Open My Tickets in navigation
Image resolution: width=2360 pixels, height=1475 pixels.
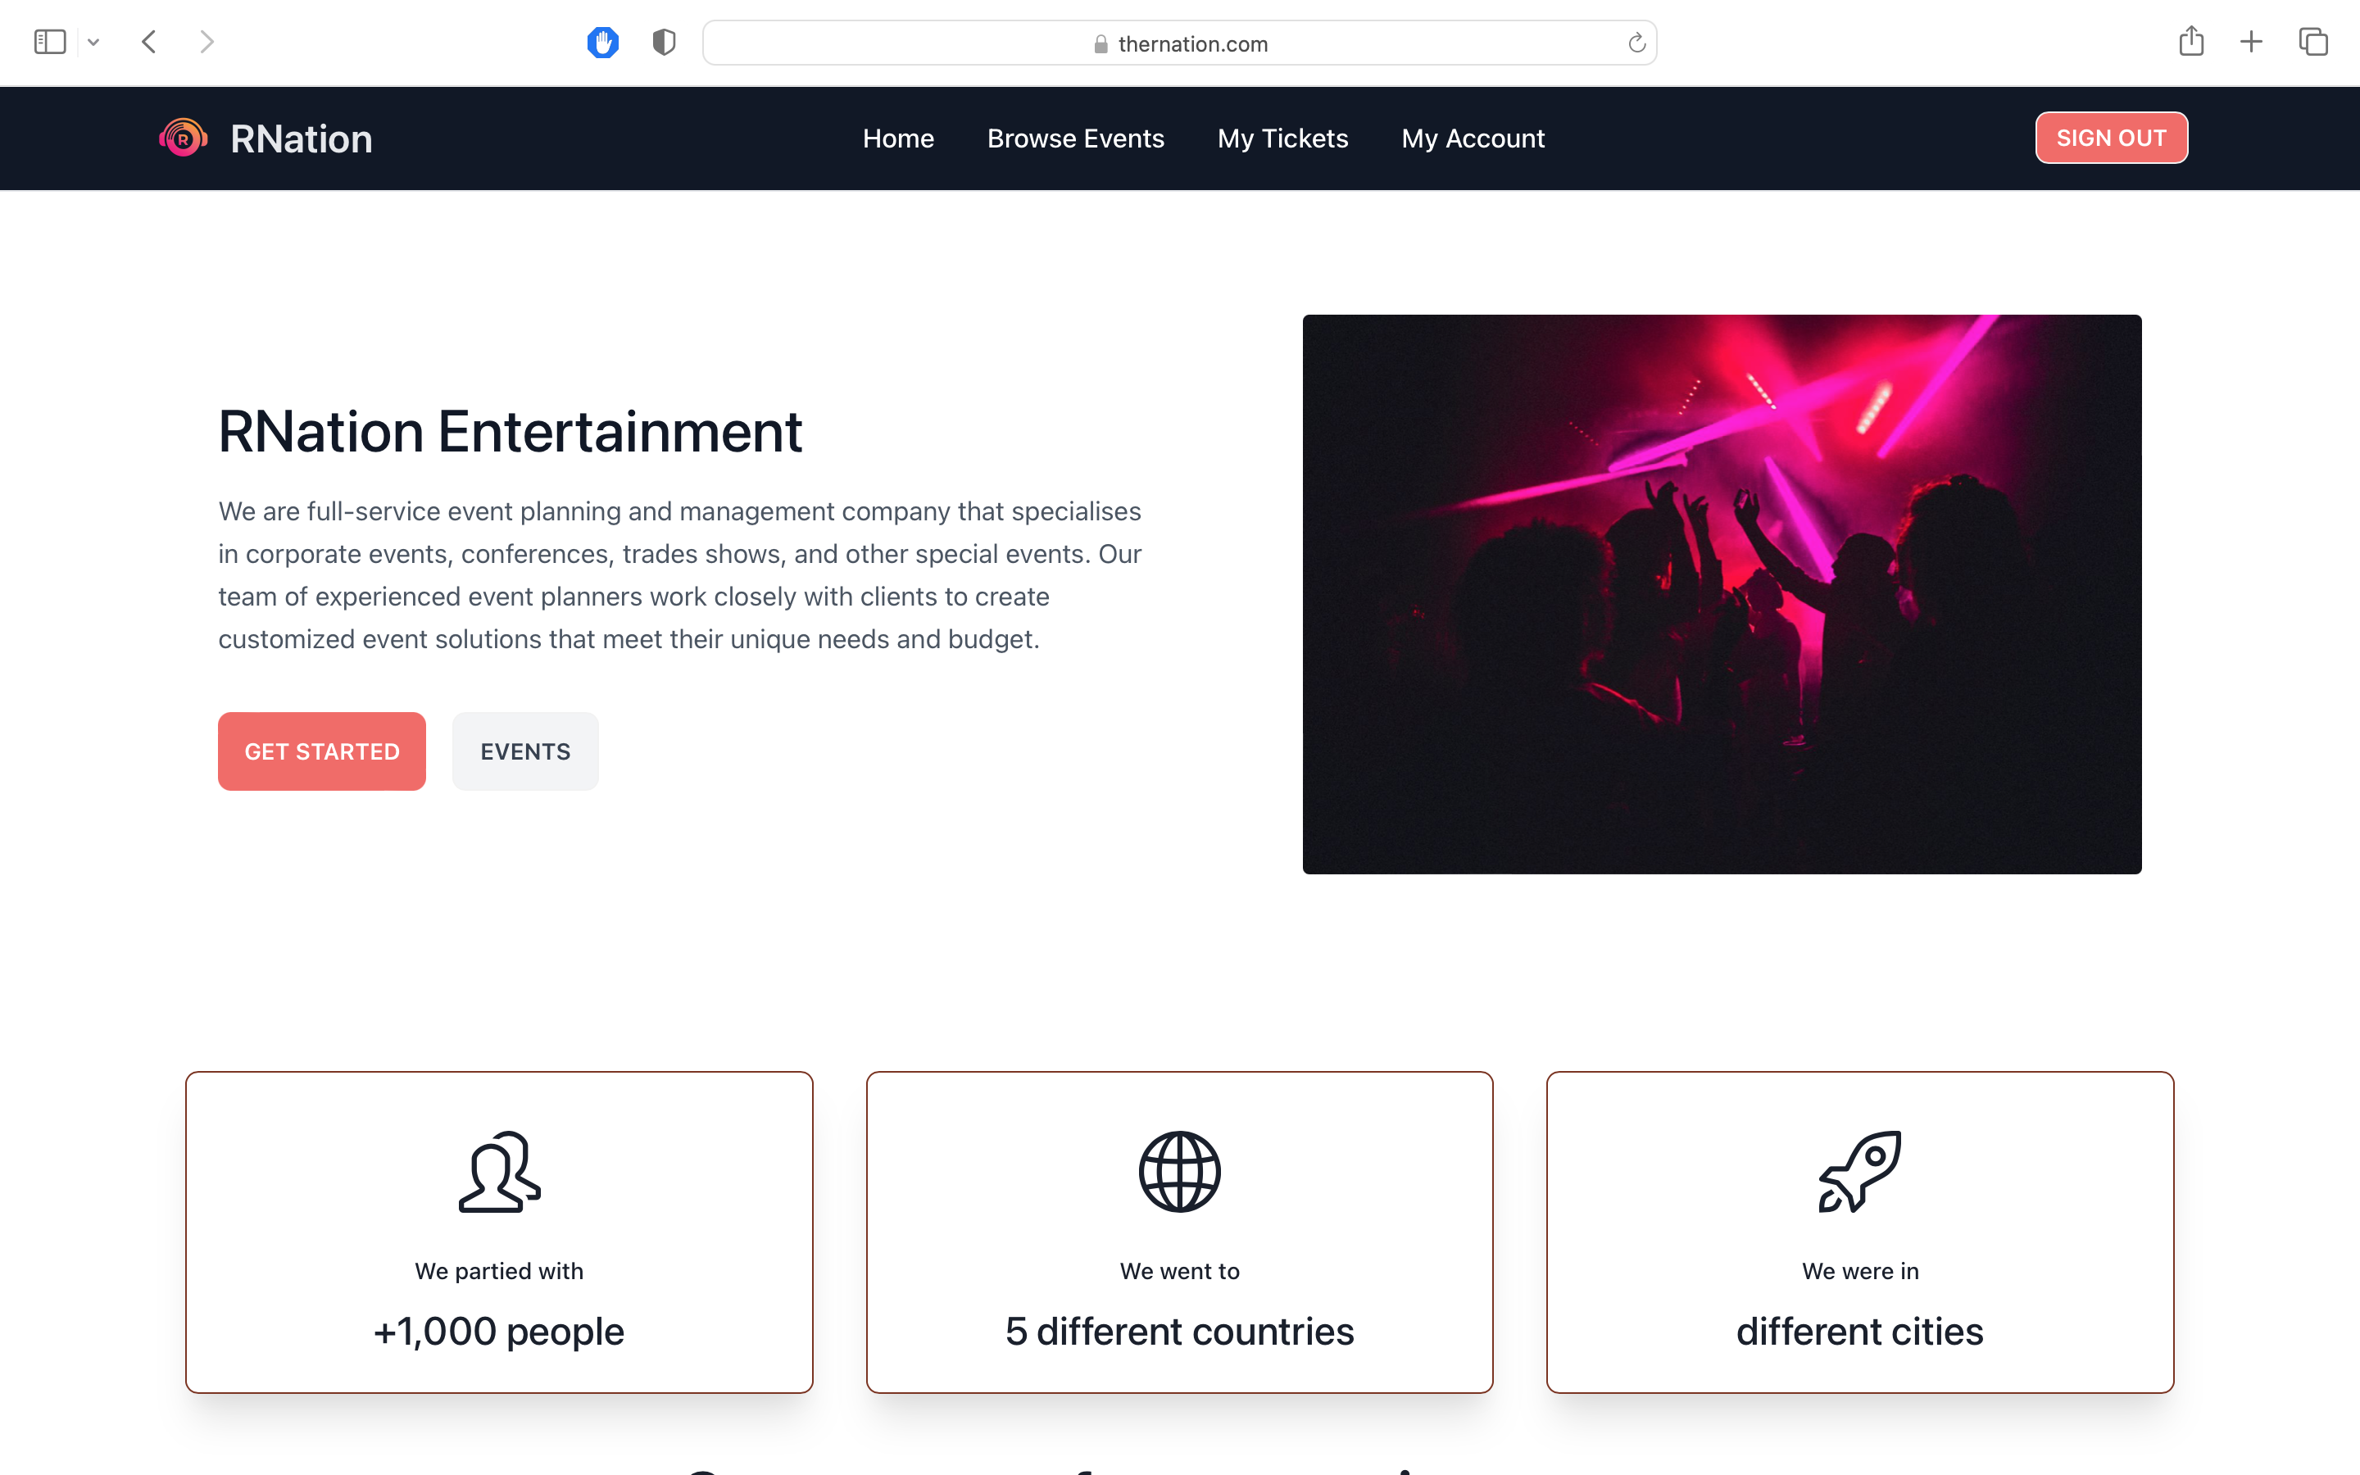[x=1282, y=138]
